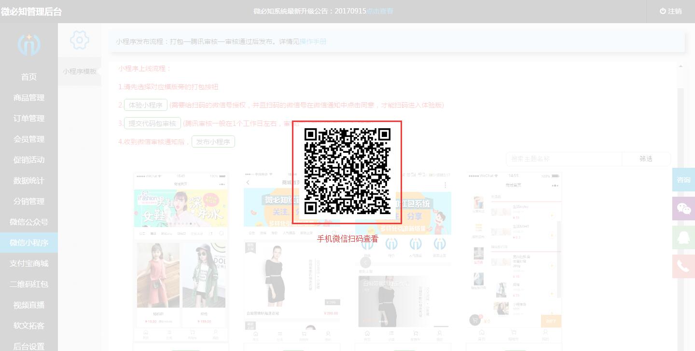This screenshot has width=695, height=351.
Task: Click the 提交代码包审核 button
Action: pyautogui.click(x=153, y=123)
